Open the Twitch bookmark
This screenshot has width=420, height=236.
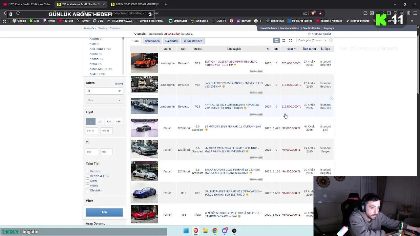(x=49, y=21)
